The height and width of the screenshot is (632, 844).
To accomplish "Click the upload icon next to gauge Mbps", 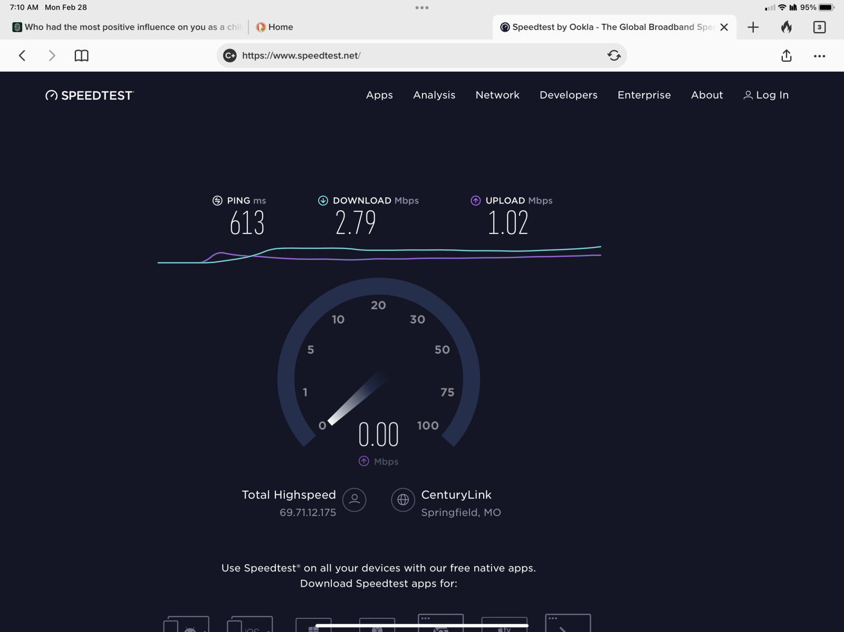I will point(364,461).
